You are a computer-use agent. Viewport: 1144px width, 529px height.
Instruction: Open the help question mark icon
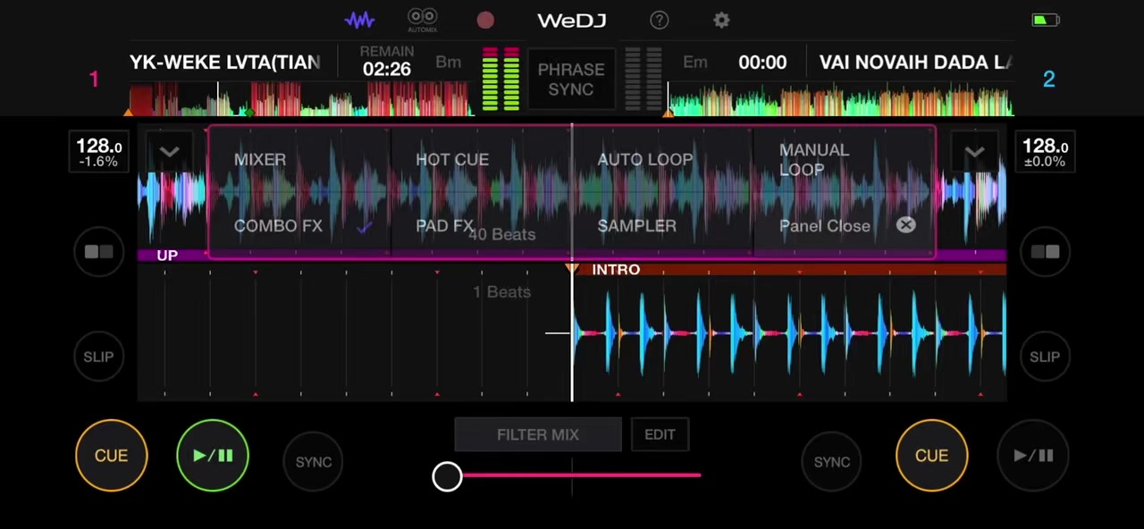click(659, 20)
